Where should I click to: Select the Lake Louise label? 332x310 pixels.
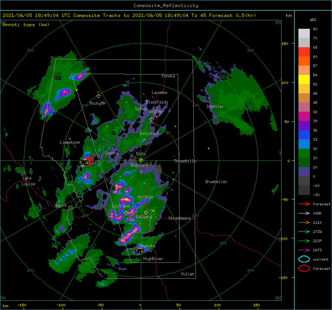click(28, 181)
